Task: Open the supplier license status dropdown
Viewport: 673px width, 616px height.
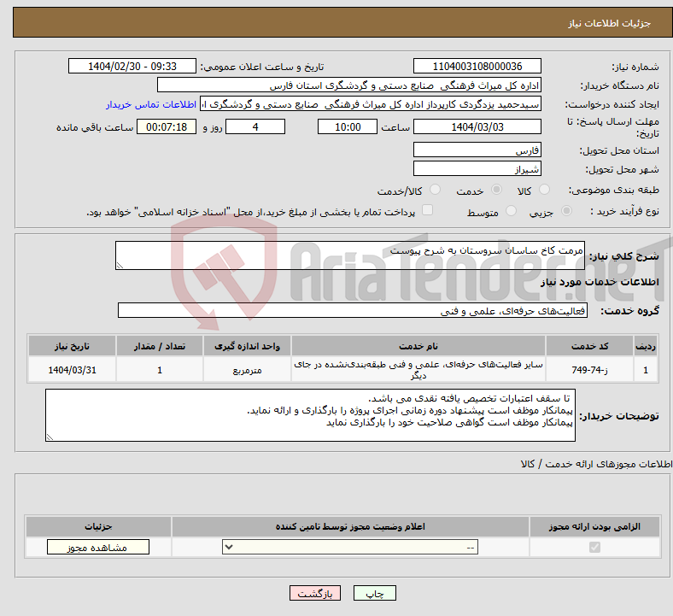Action: coord(350,548)
